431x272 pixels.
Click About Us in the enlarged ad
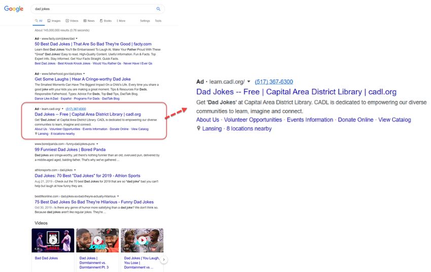pos(207,120)
